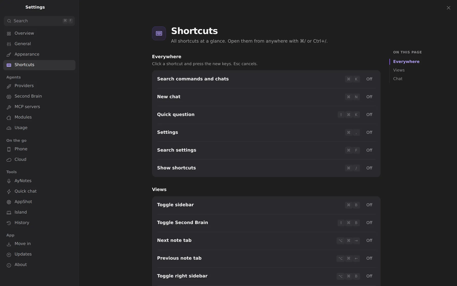Screen dimensions: 457x286
Task: Click the Appearance brush icon
Action: click(9, 54)
